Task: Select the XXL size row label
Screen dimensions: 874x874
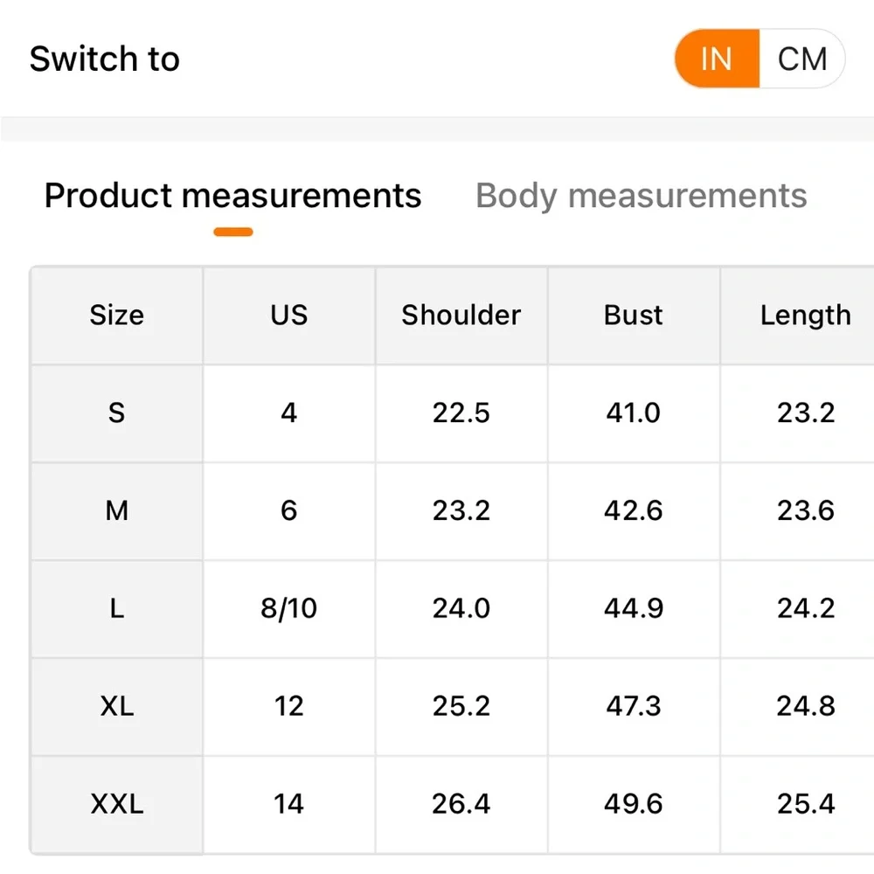Action: 117,804
